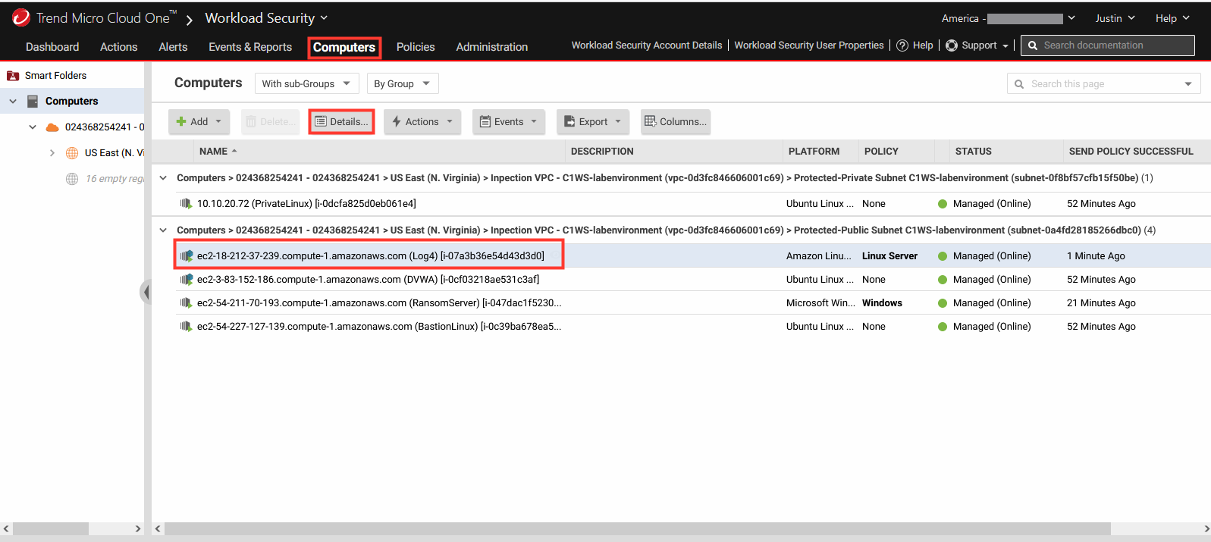
Task: Open the Actions tab in navigation
Action: (x=119, y=47)
